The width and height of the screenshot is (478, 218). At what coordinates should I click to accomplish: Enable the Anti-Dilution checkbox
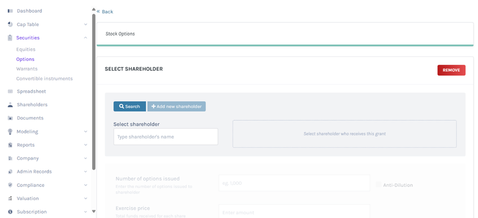378,185
